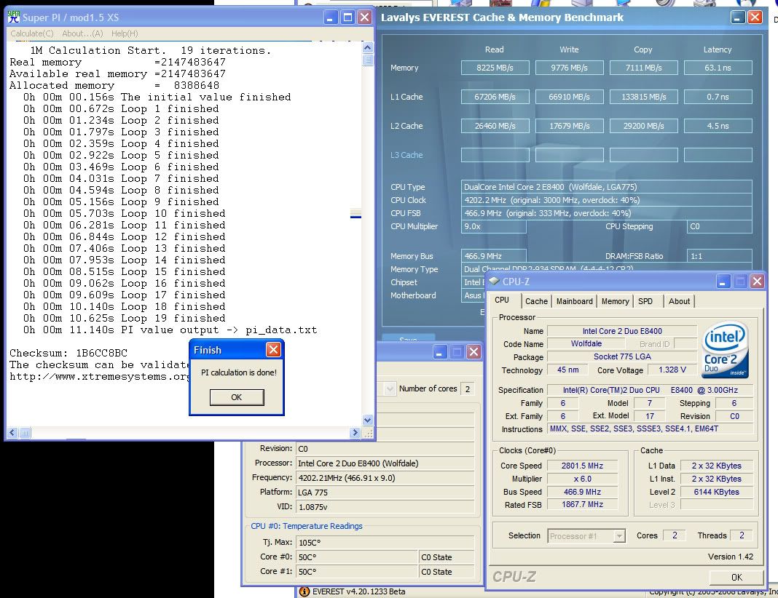
Task: Click the Memory Read value 8225 MB/s
Action: click(x=495, y=68)
